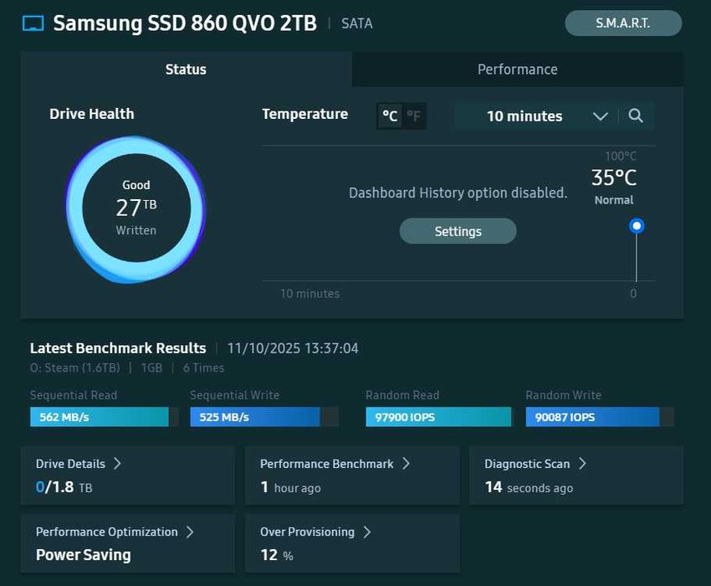Open Drive Details link
Viewport: 711px width, 586px height.
click(70, 464)
